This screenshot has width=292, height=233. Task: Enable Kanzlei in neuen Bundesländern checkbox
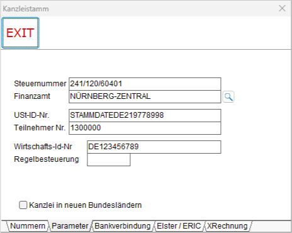click(23, 205)
